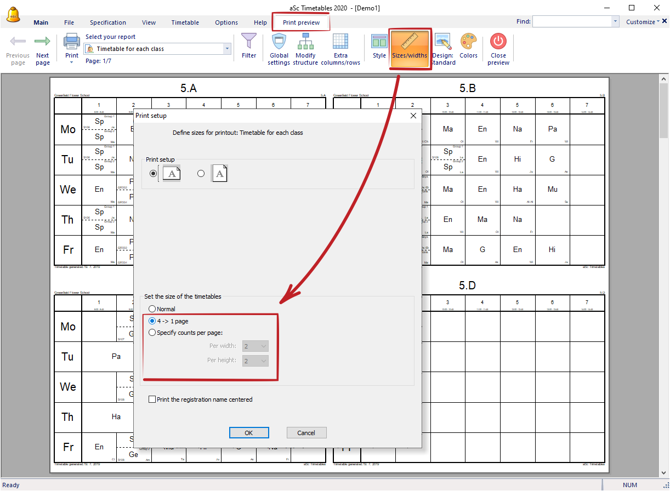Click the Modify structure icon
670x491 pixels.
click(305, 42)
